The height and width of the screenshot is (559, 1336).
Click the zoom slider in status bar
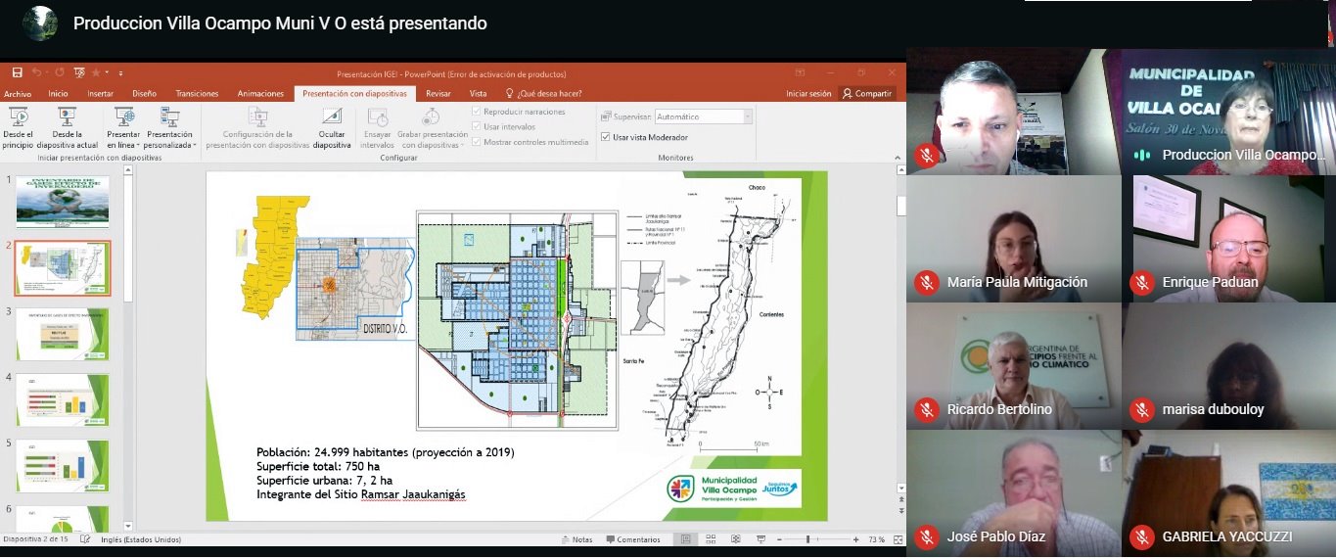pyautogui.click(x=807, y=539)
